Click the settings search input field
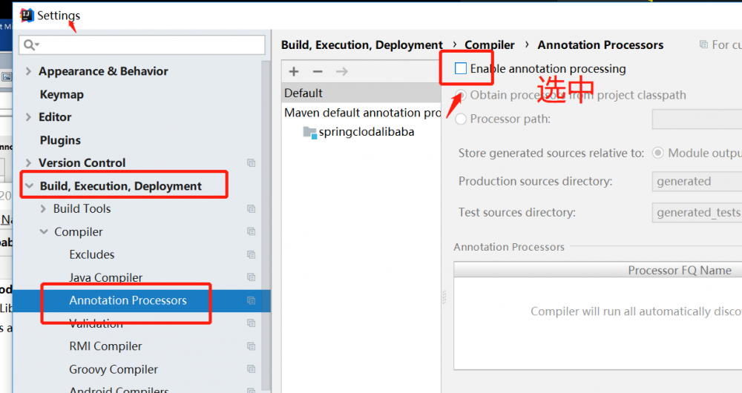Screen dimensions: 742x393 (148, 45)
